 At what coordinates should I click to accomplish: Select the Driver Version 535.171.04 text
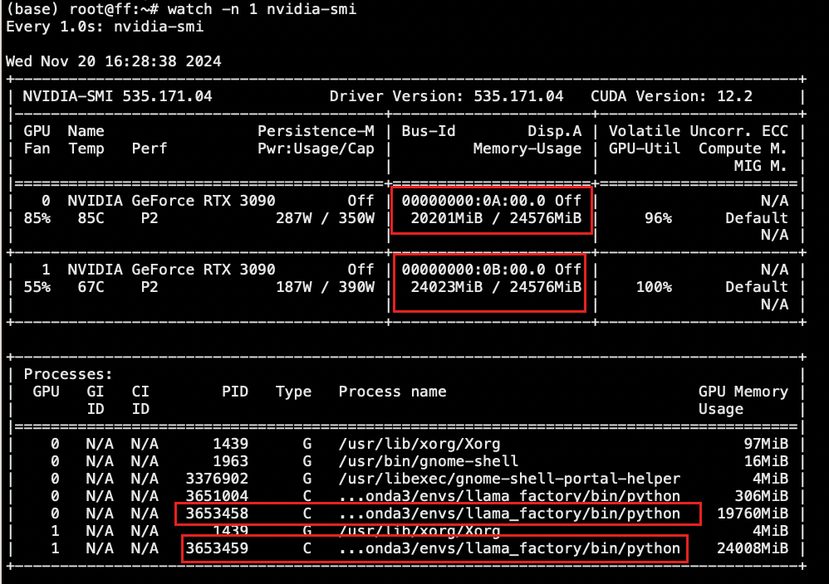pyautogui.click(x=446, y=96)
